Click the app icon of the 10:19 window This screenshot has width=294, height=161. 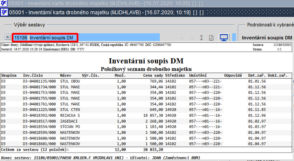pos(4,13)
